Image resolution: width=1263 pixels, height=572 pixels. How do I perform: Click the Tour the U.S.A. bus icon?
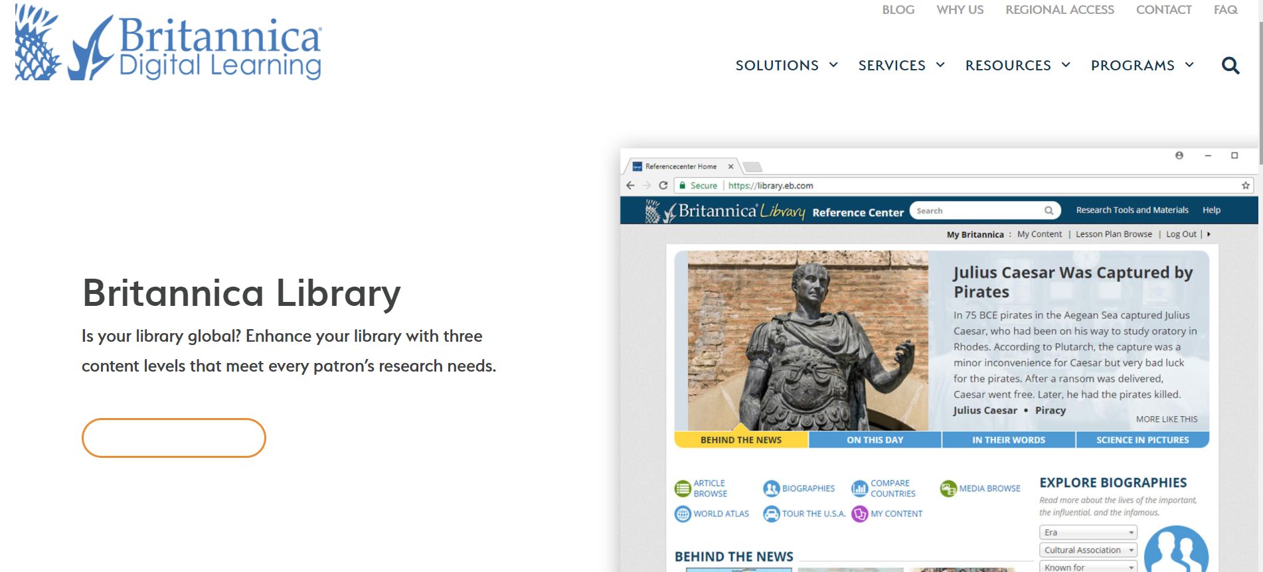coord(771,514)
